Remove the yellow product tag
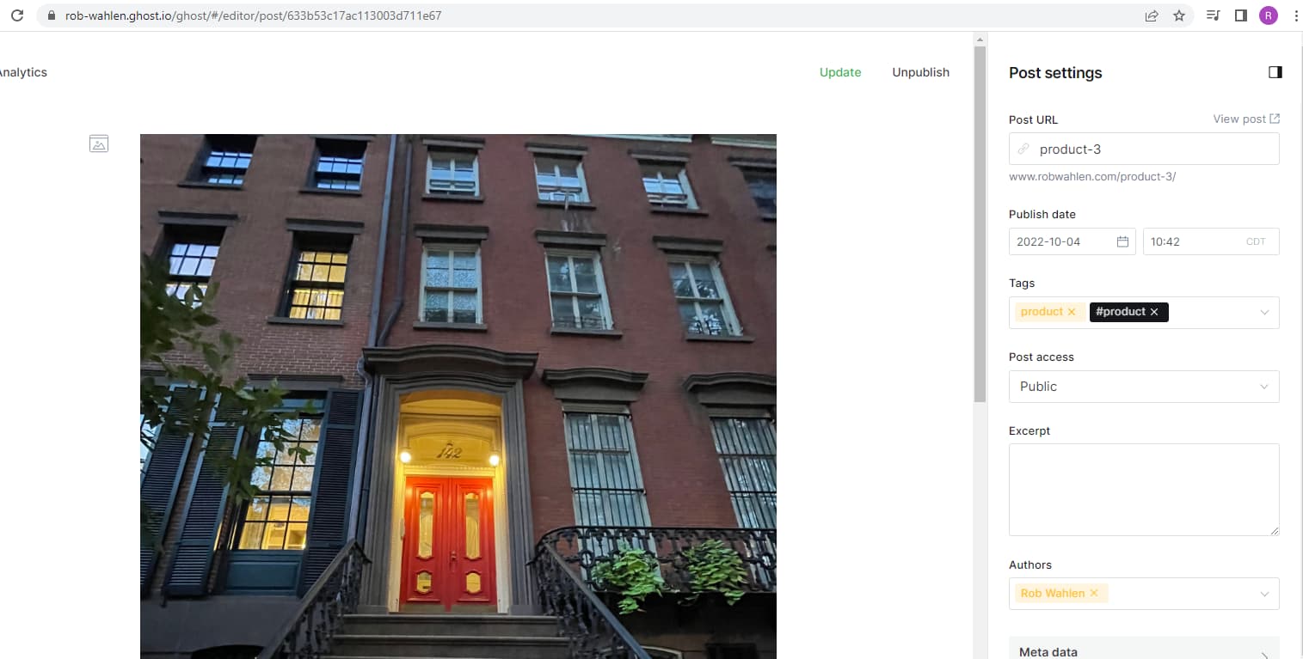 point(1071,312)
